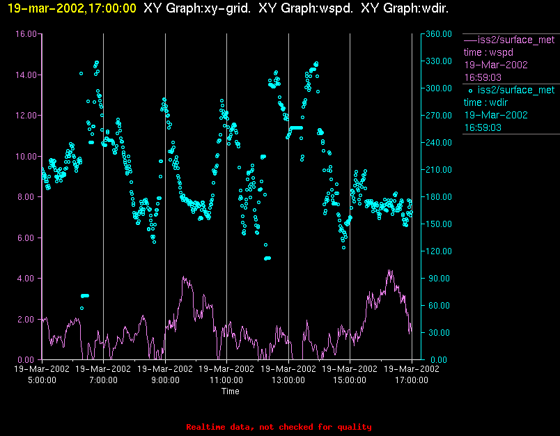Click the wdir legend circle marker

[x=470, y=91]
